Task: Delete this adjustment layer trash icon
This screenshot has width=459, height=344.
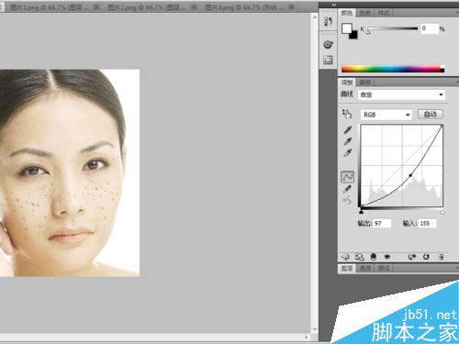Action: pos(441,257)
